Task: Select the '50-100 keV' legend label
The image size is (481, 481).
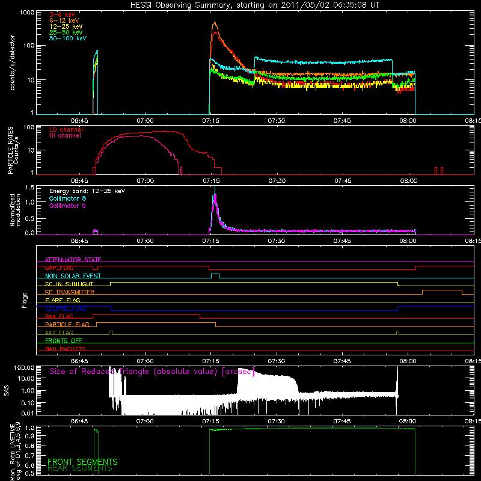Action: [x=68, y=38]
